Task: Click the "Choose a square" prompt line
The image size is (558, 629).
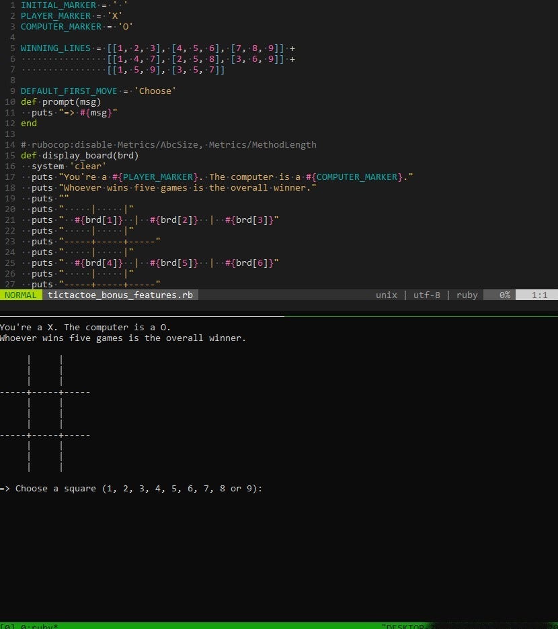Action: pos(131,489)
